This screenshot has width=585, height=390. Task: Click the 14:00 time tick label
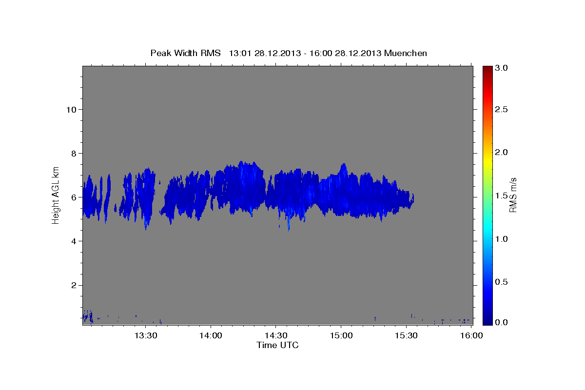pyautogui.click(x=211, y=336)
